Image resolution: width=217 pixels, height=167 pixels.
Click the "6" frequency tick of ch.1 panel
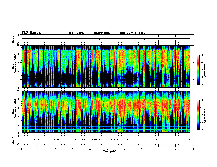(x=19, y=62)
